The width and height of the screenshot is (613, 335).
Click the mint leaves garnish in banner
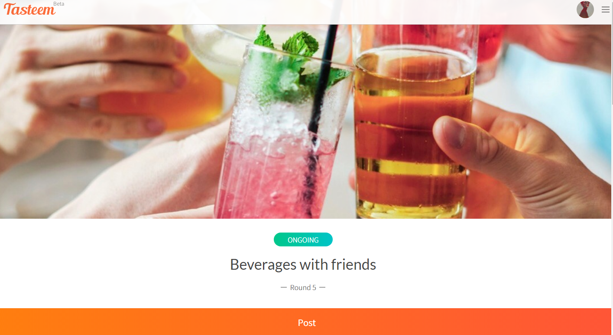pyautogui.click(x=299, y=65)
